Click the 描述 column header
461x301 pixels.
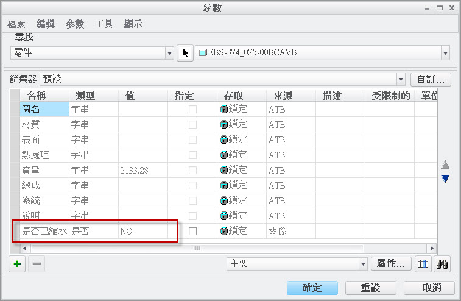click(x=340, y=96)
